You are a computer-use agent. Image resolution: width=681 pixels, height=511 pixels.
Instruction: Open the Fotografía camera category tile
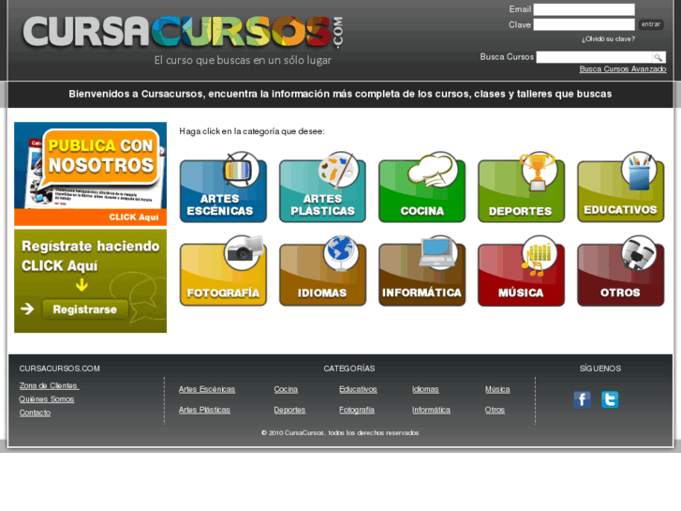[x=223, y=271]
